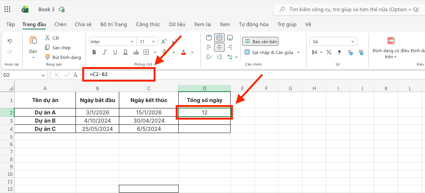
Task: Expand the borders dropdown arrow
Action: tap(155, 52)
